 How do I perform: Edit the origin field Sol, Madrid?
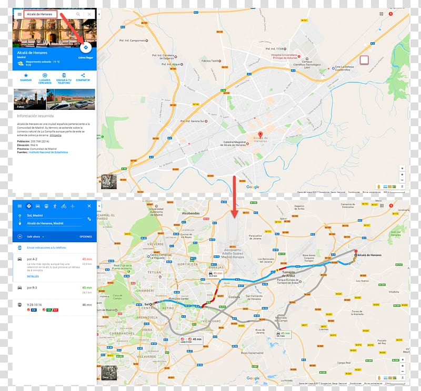tap(54, 215)
